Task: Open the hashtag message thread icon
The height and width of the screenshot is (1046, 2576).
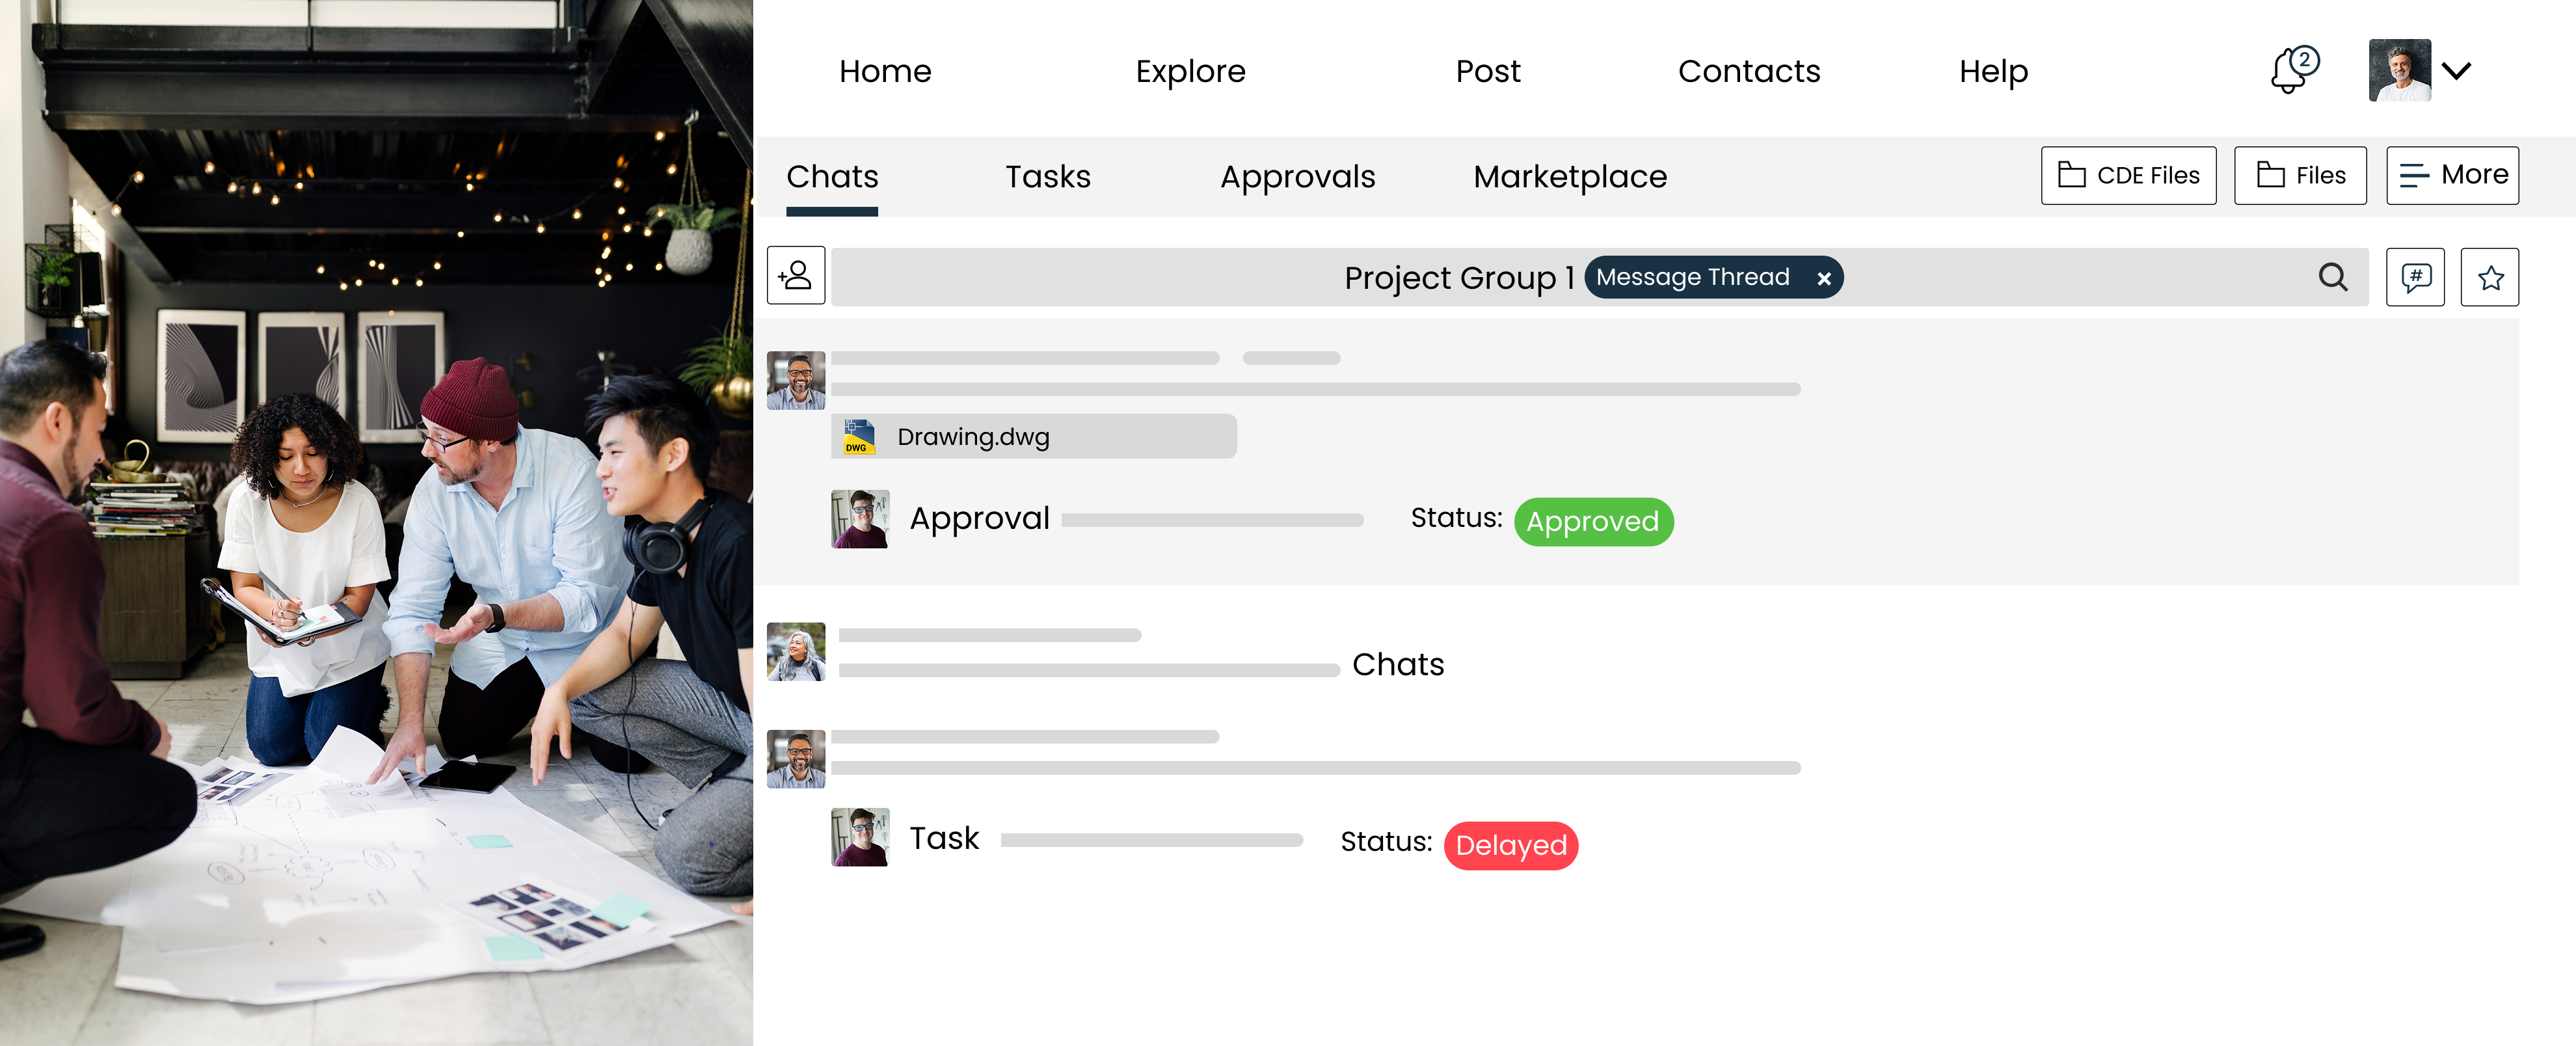Action: tap(2414, 277)
